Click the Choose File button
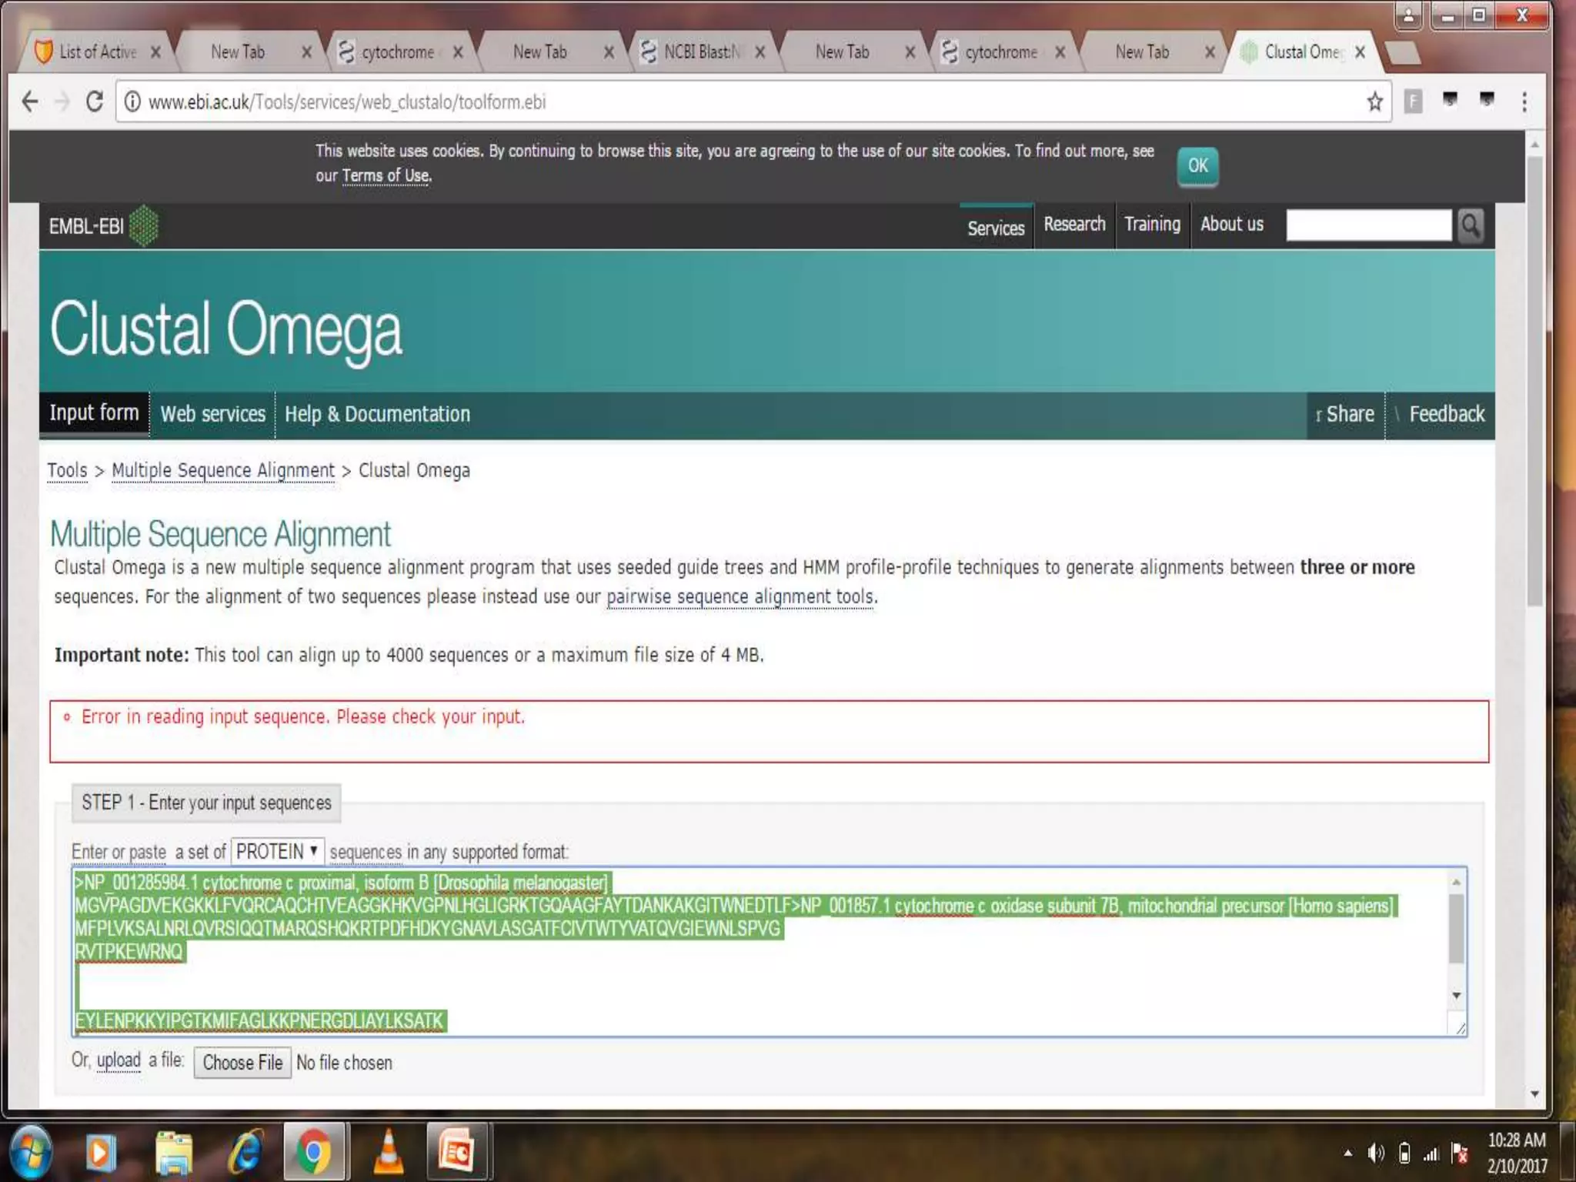Viewport: 1576px width, 1182px height. pyautogui.click(x=242, y=1063)
